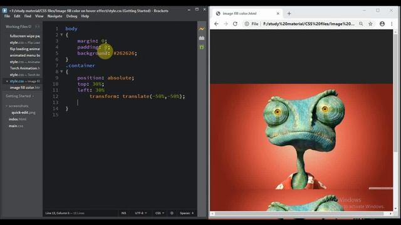
Task: Click the globe favicon on the Chrome tab
Action: (x=218, y=14)
